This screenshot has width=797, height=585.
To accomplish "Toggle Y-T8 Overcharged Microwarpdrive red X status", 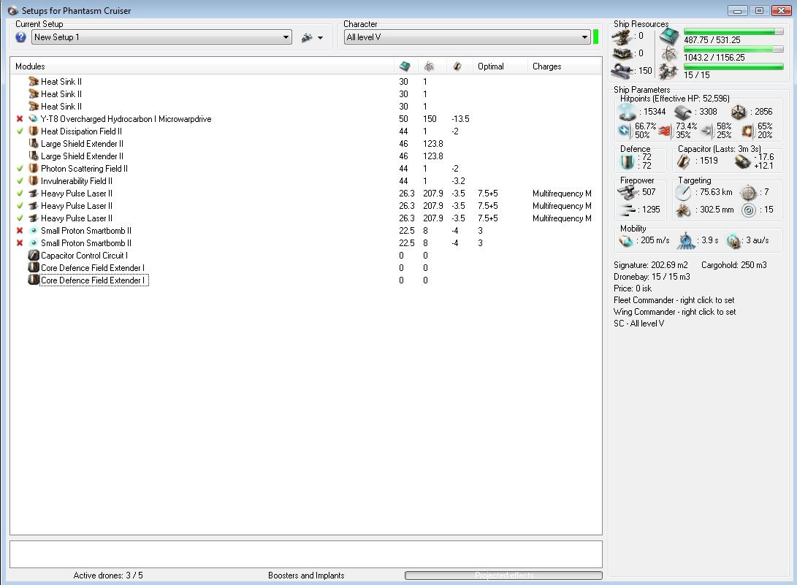I will (x=20, y=119).
